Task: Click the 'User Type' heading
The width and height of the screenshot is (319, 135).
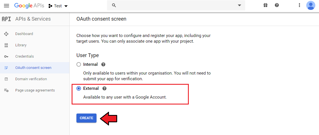Action: (x=88, y=55)
